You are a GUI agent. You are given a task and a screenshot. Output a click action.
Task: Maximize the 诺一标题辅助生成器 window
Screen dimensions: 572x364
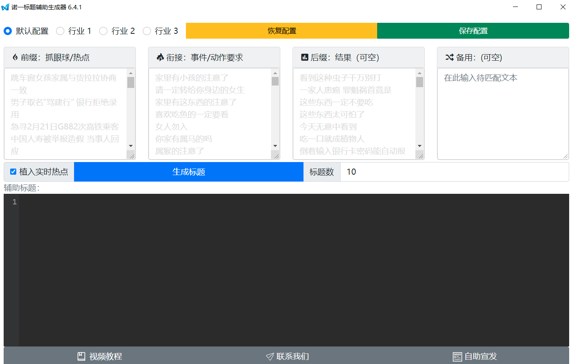[539, 7]
